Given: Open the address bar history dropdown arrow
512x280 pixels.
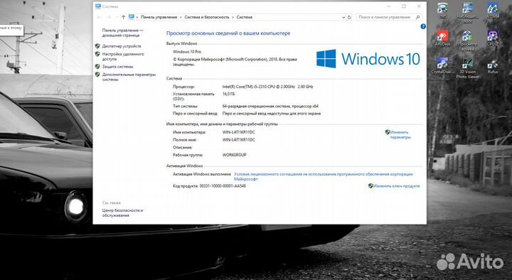Looking at the screenshot, I should pos(343,17).
